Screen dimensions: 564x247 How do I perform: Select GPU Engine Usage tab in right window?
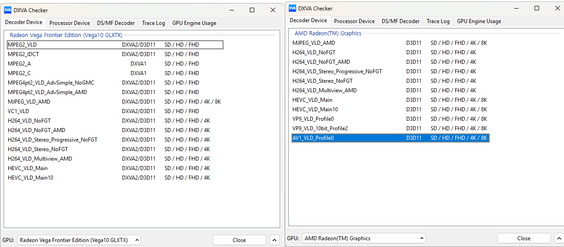479,21
